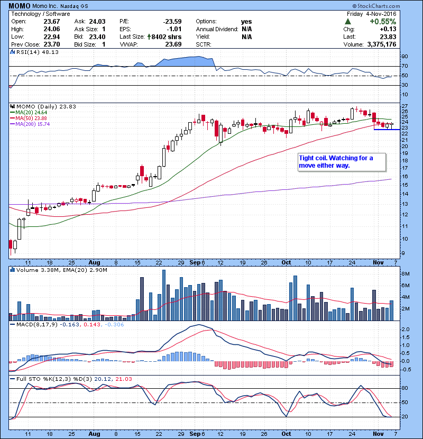423x439 pixels.
Task: Click the candlestick icon beside MOMO (Daily)
Action: [x=12, y=106]
